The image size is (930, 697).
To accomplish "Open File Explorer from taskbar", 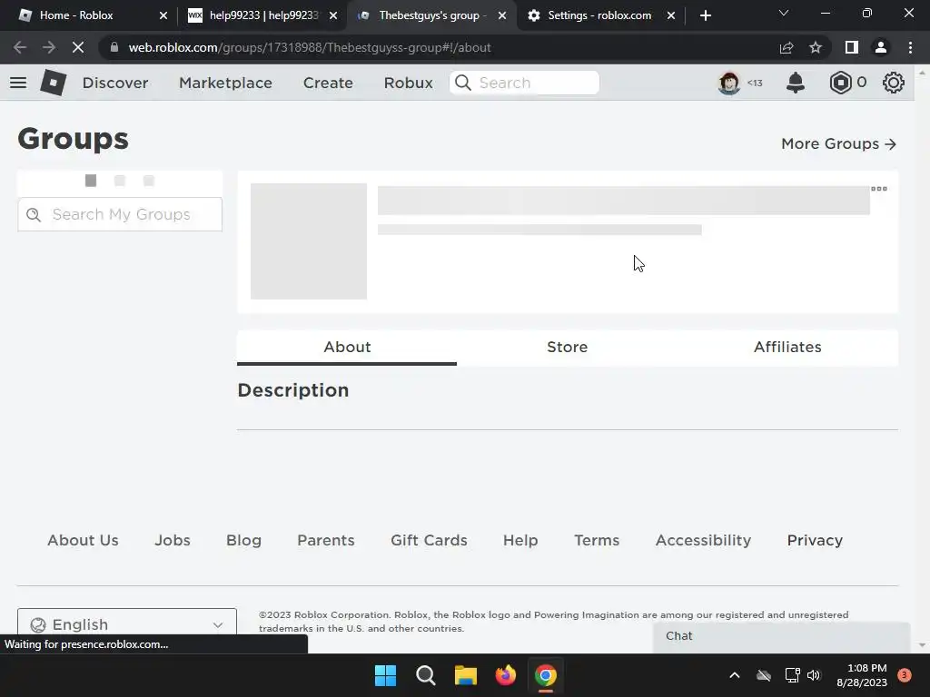I will [466, 675].
